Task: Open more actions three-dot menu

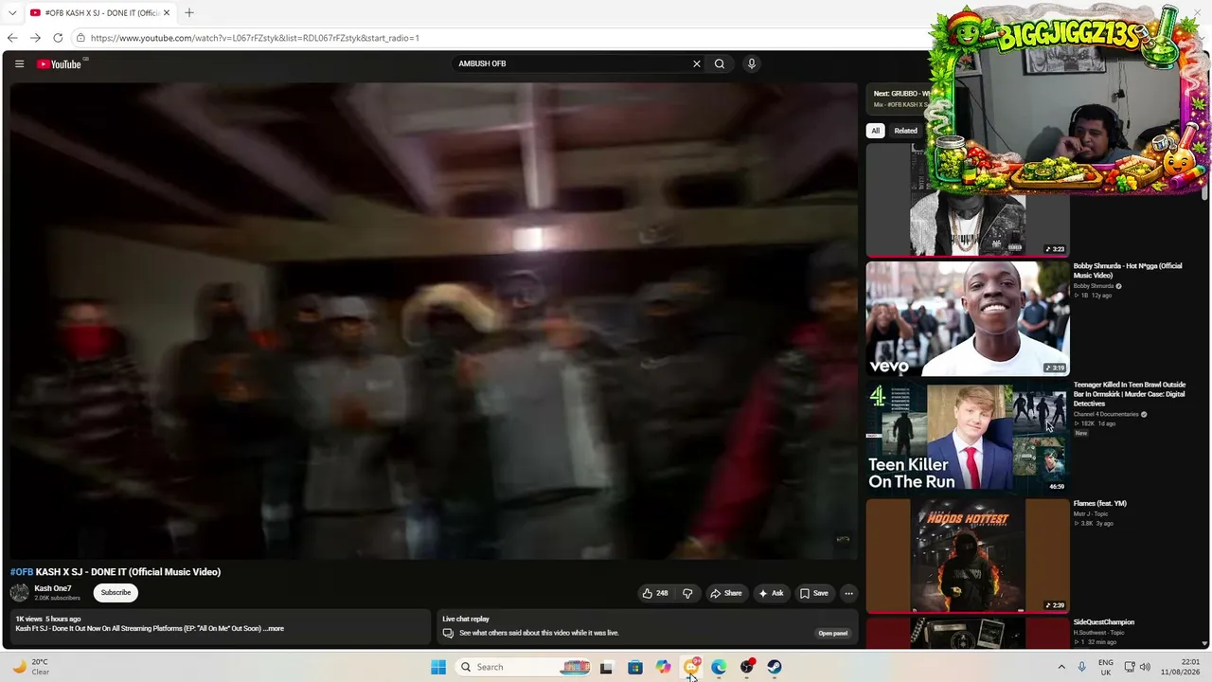Action: click(x=848, y=593)
